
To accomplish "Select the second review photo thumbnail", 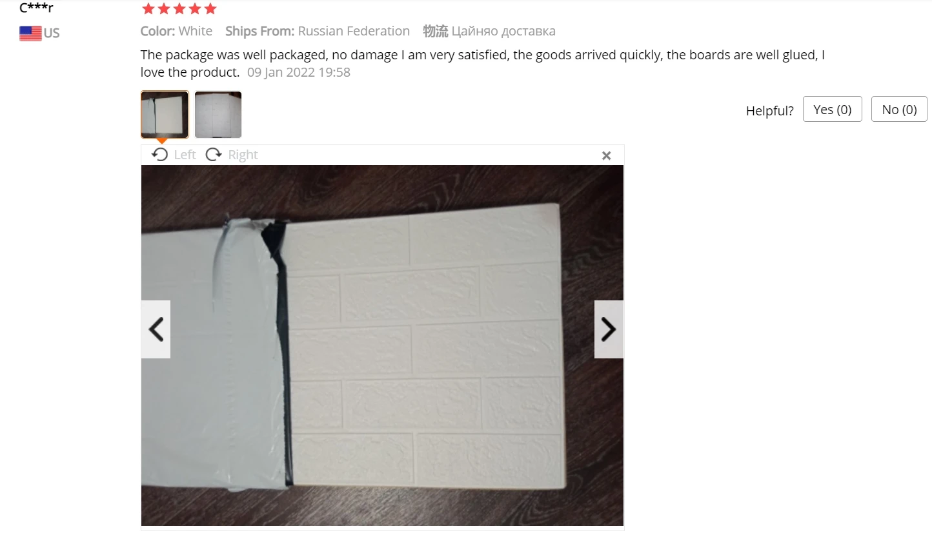I will click(218, 115).
